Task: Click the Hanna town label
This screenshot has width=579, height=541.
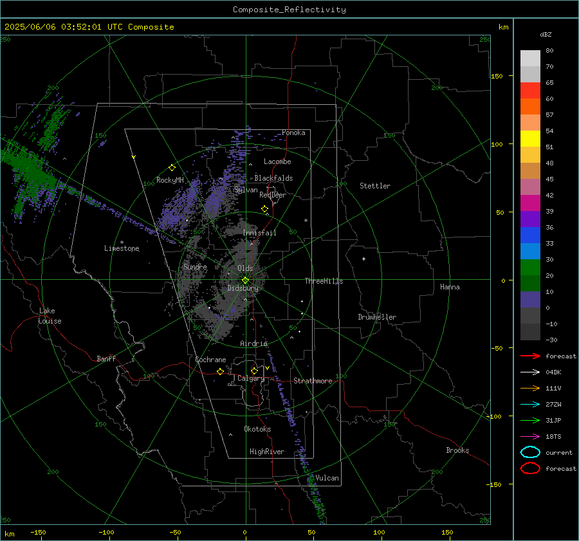Action: click(x=450, y=287)
